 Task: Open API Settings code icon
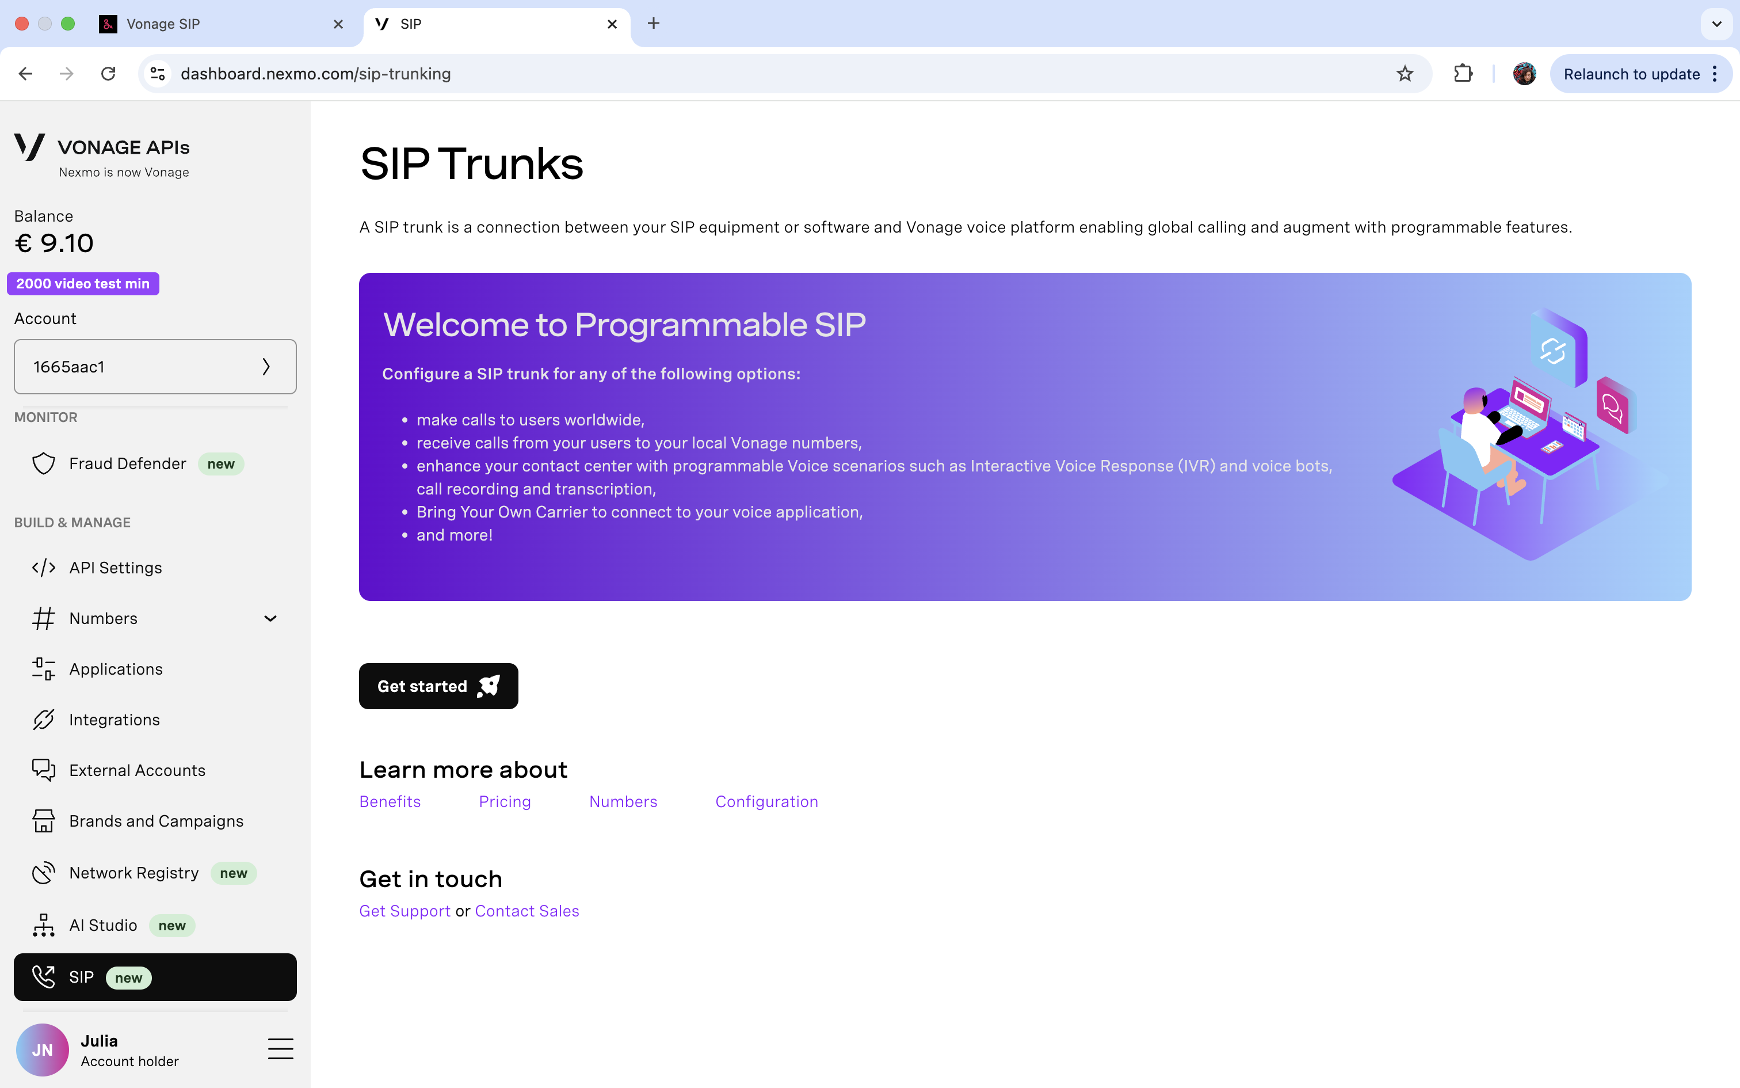pos(43,568)
